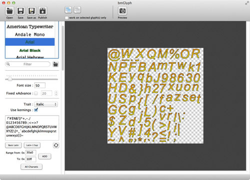Click the Publish toolbar icon
250x180 pixels.
tap(42, 11)
